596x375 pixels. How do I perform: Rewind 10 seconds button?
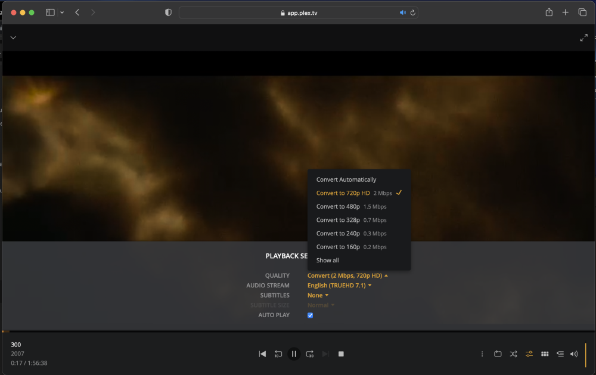pos(278,354)
